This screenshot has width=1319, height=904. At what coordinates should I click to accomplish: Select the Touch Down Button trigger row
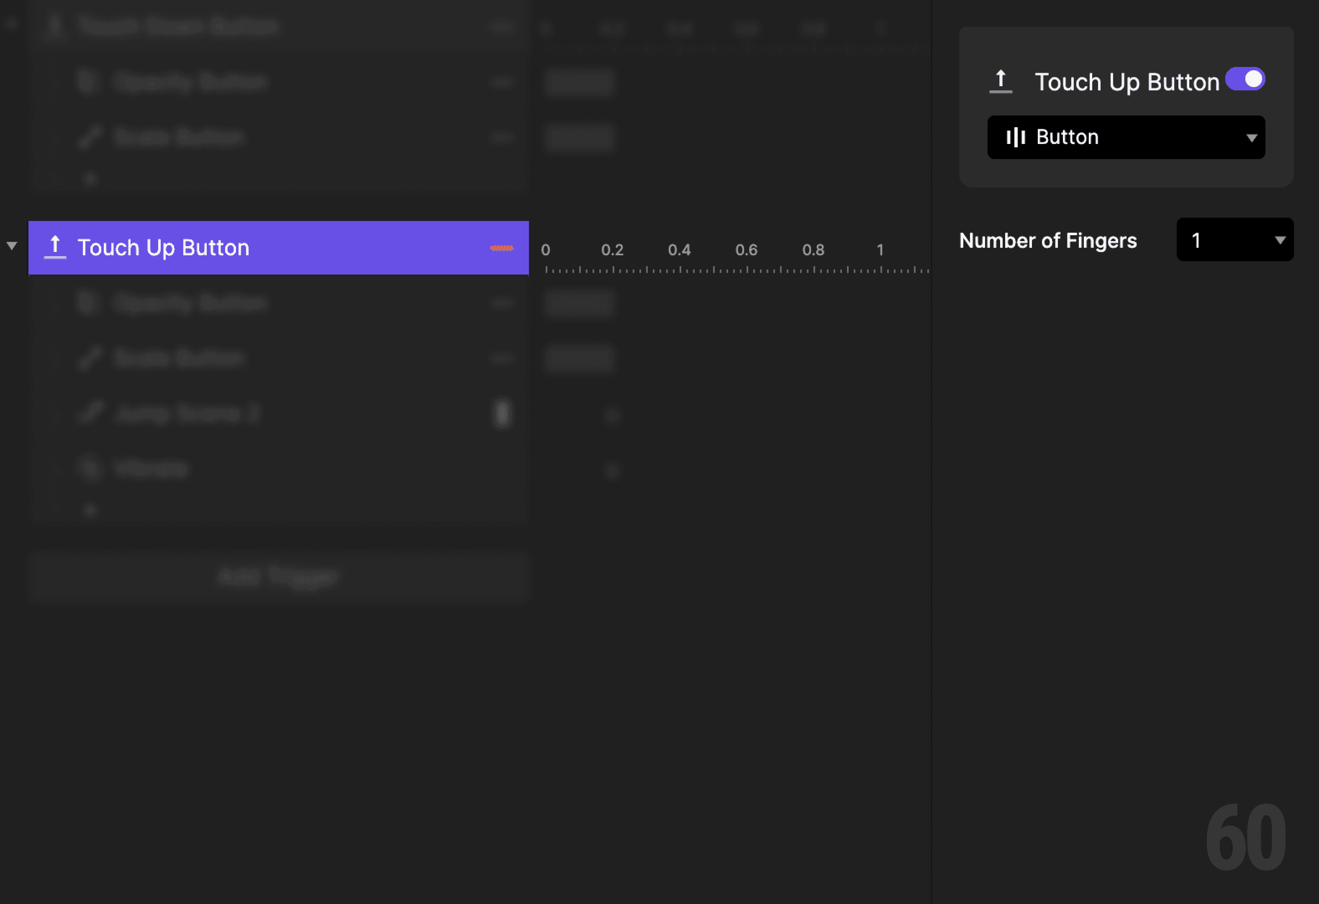[x=227, y=26]
